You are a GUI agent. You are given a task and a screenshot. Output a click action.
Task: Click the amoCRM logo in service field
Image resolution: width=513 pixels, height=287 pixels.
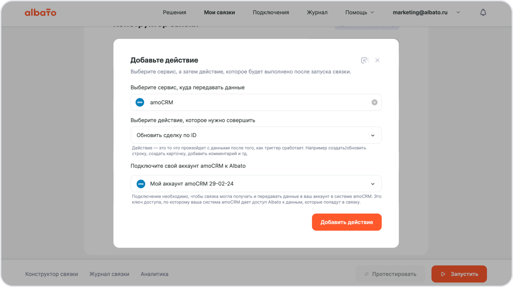pos(140,102)
